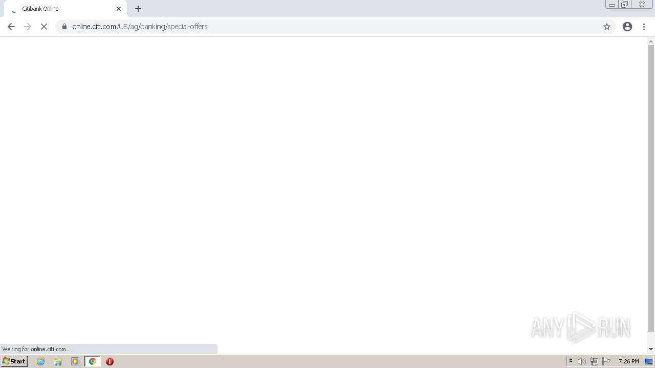Open Windows Explorer folder on taskbar
Screen dimensions: 655x368
point(58,361)
